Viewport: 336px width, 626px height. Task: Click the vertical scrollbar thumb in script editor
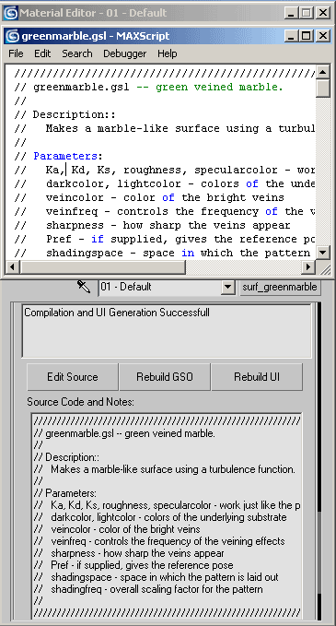(x=323, y=89)
